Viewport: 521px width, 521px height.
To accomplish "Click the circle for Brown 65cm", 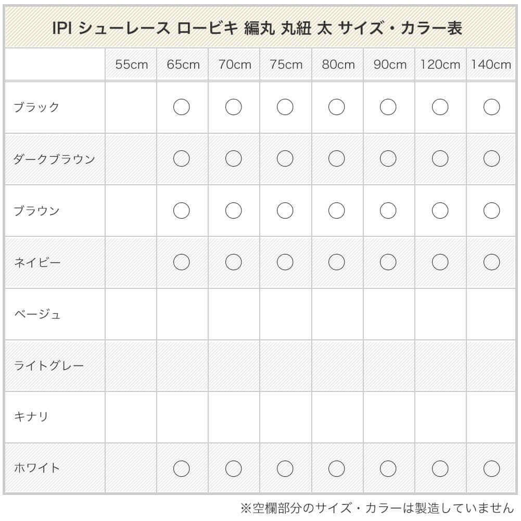I will click(x=182, y=210).
